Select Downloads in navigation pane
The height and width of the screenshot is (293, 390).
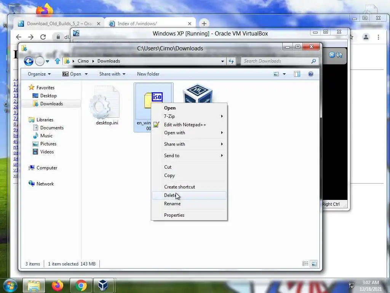tap(48, 104)
